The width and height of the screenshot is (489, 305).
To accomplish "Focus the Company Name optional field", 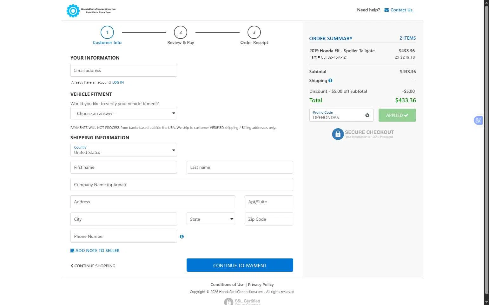I will click(x=182, y=185).
